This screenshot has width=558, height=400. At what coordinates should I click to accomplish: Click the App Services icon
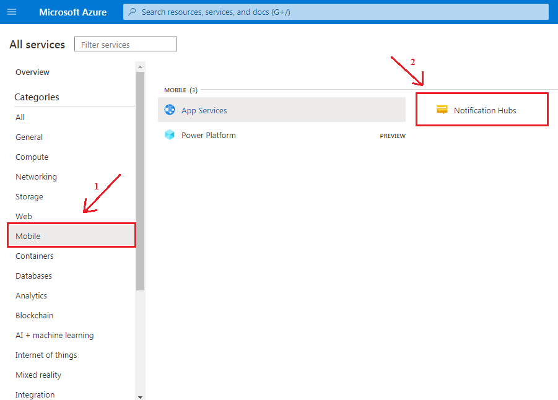pos(170,110)
